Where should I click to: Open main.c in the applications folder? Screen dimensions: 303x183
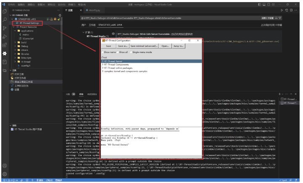26,34
